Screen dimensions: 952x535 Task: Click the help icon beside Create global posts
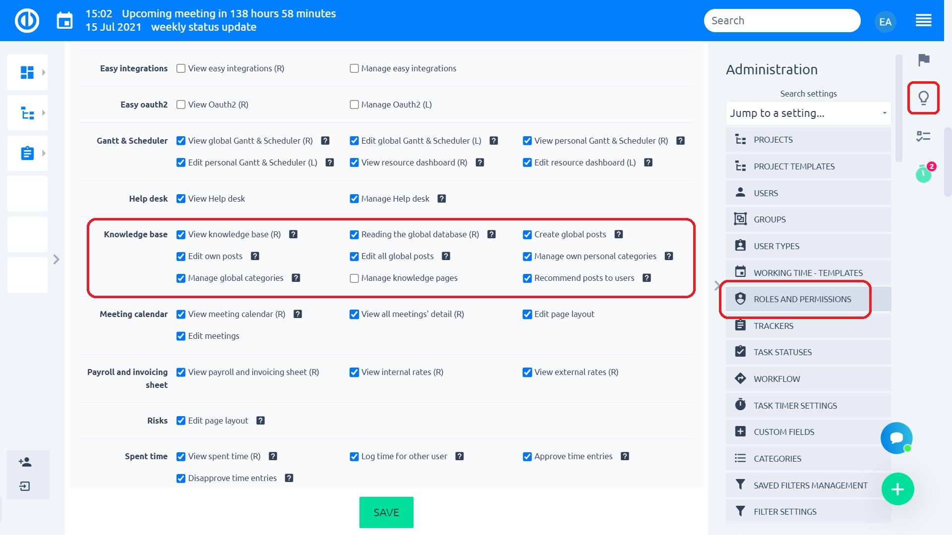coord(618,234)
